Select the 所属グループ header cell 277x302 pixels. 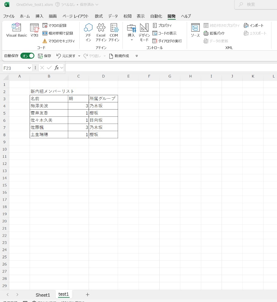pyautogui.click(x=103, y=98)
